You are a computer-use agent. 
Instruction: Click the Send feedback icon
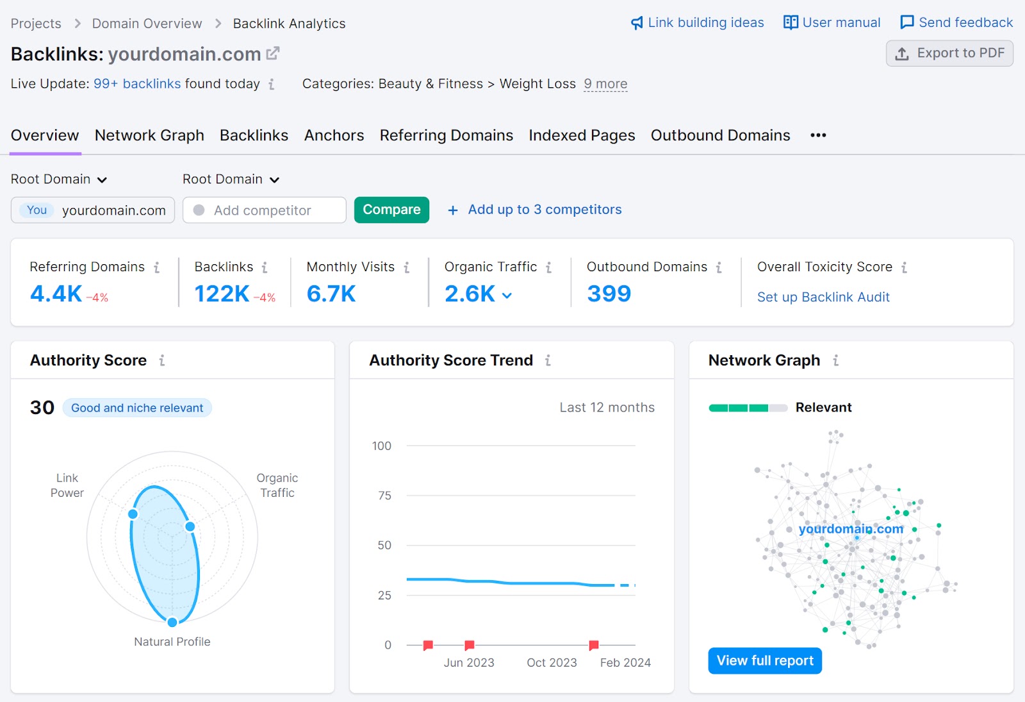pos(906,22)
